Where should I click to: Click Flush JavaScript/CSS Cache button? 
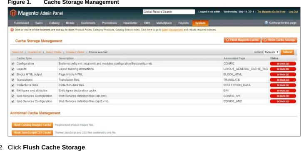(32, 133)
